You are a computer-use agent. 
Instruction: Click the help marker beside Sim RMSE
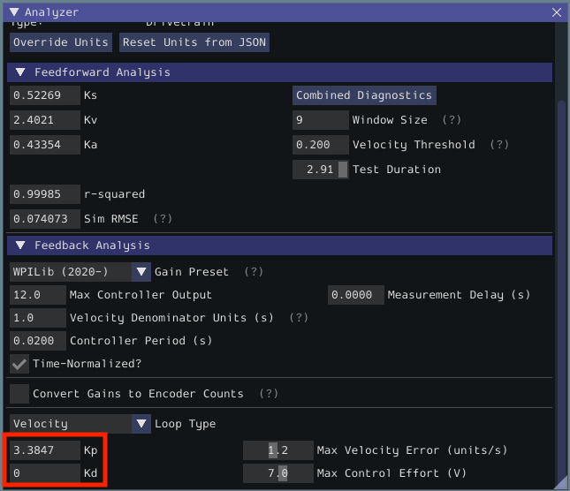[163, 219]
